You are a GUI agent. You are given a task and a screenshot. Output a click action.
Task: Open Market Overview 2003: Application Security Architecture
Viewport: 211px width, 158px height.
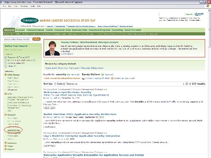click(x=80, y=114)
